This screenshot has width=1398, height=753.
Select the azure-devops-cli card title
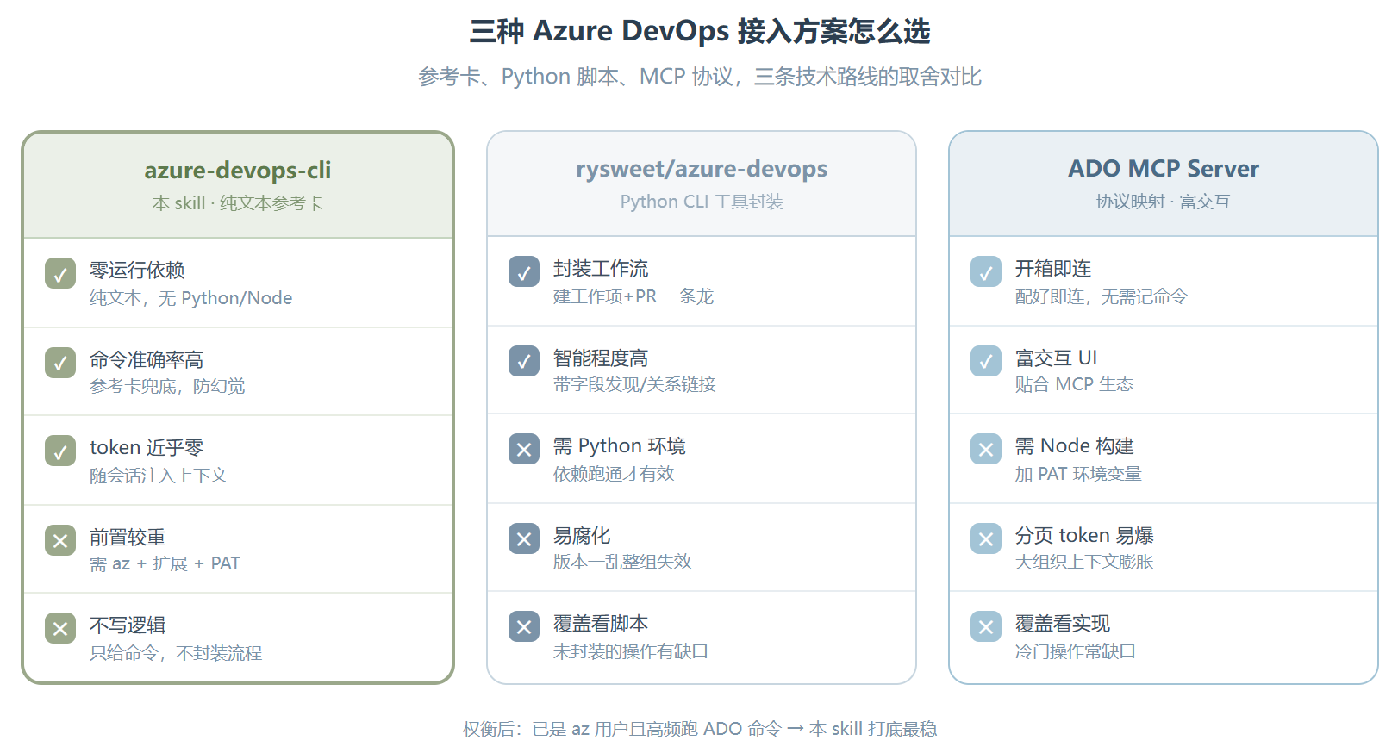click(238, 171)
